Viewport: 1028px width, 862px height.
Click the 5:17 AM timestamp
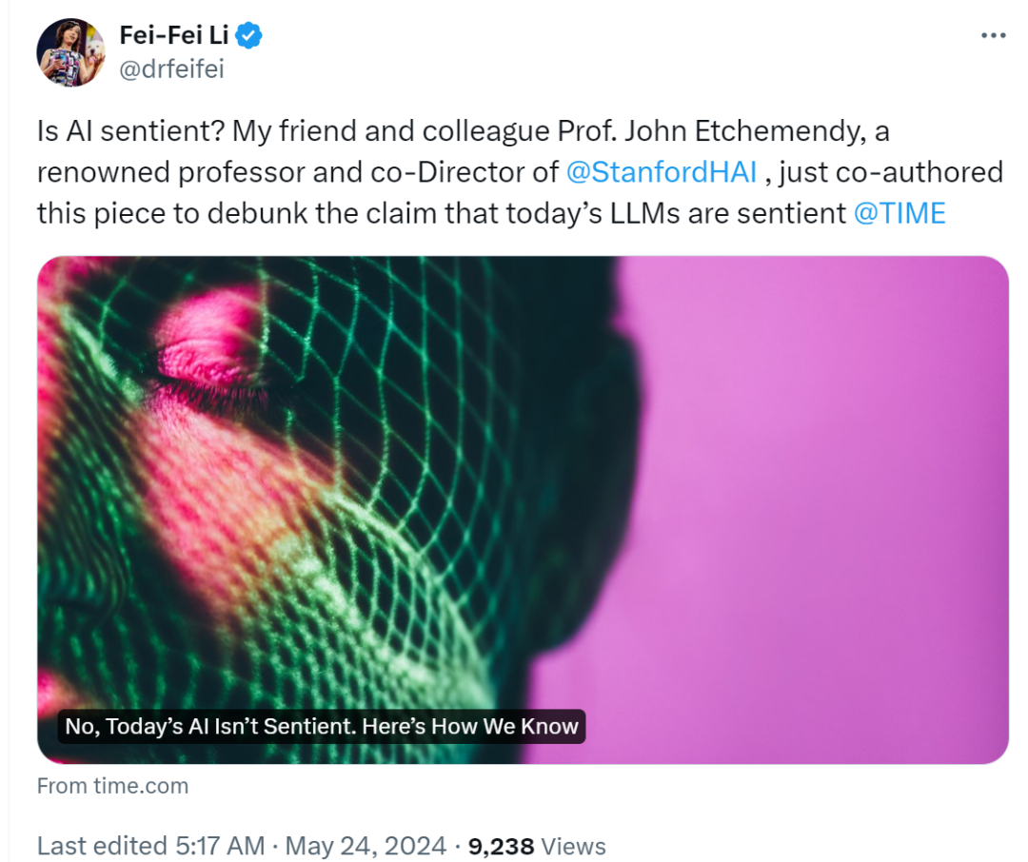pos(220,846)
